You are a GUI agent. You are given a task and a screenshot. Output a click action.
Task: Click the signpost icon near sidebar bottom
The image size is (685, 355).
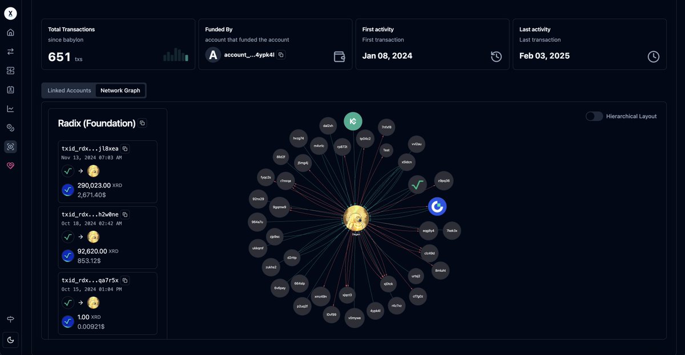click(x=10, y=319)
